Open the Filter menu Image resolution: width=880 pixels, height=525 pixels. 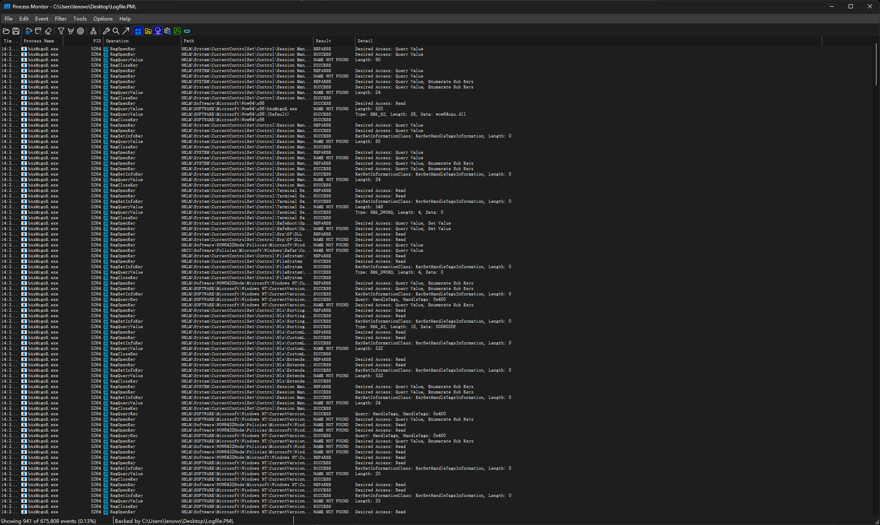click(61, 19)
